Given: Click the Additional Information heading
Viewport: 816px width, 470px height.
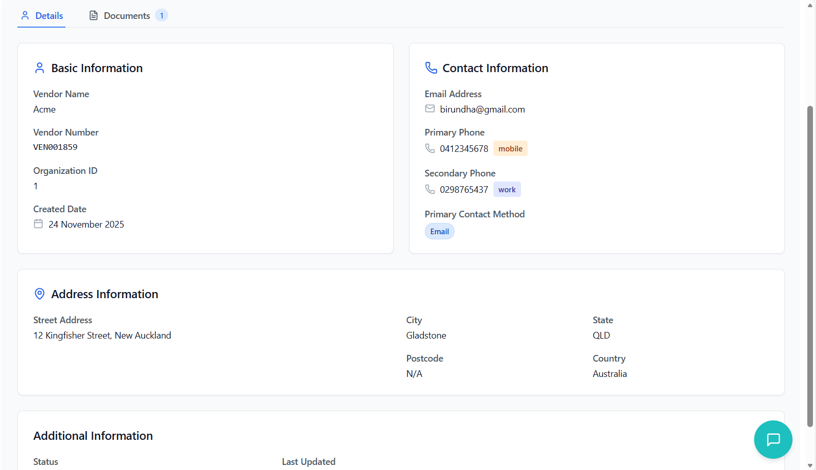Looking at the screenshot, I should pyautogui.click(x=93, y=436).
